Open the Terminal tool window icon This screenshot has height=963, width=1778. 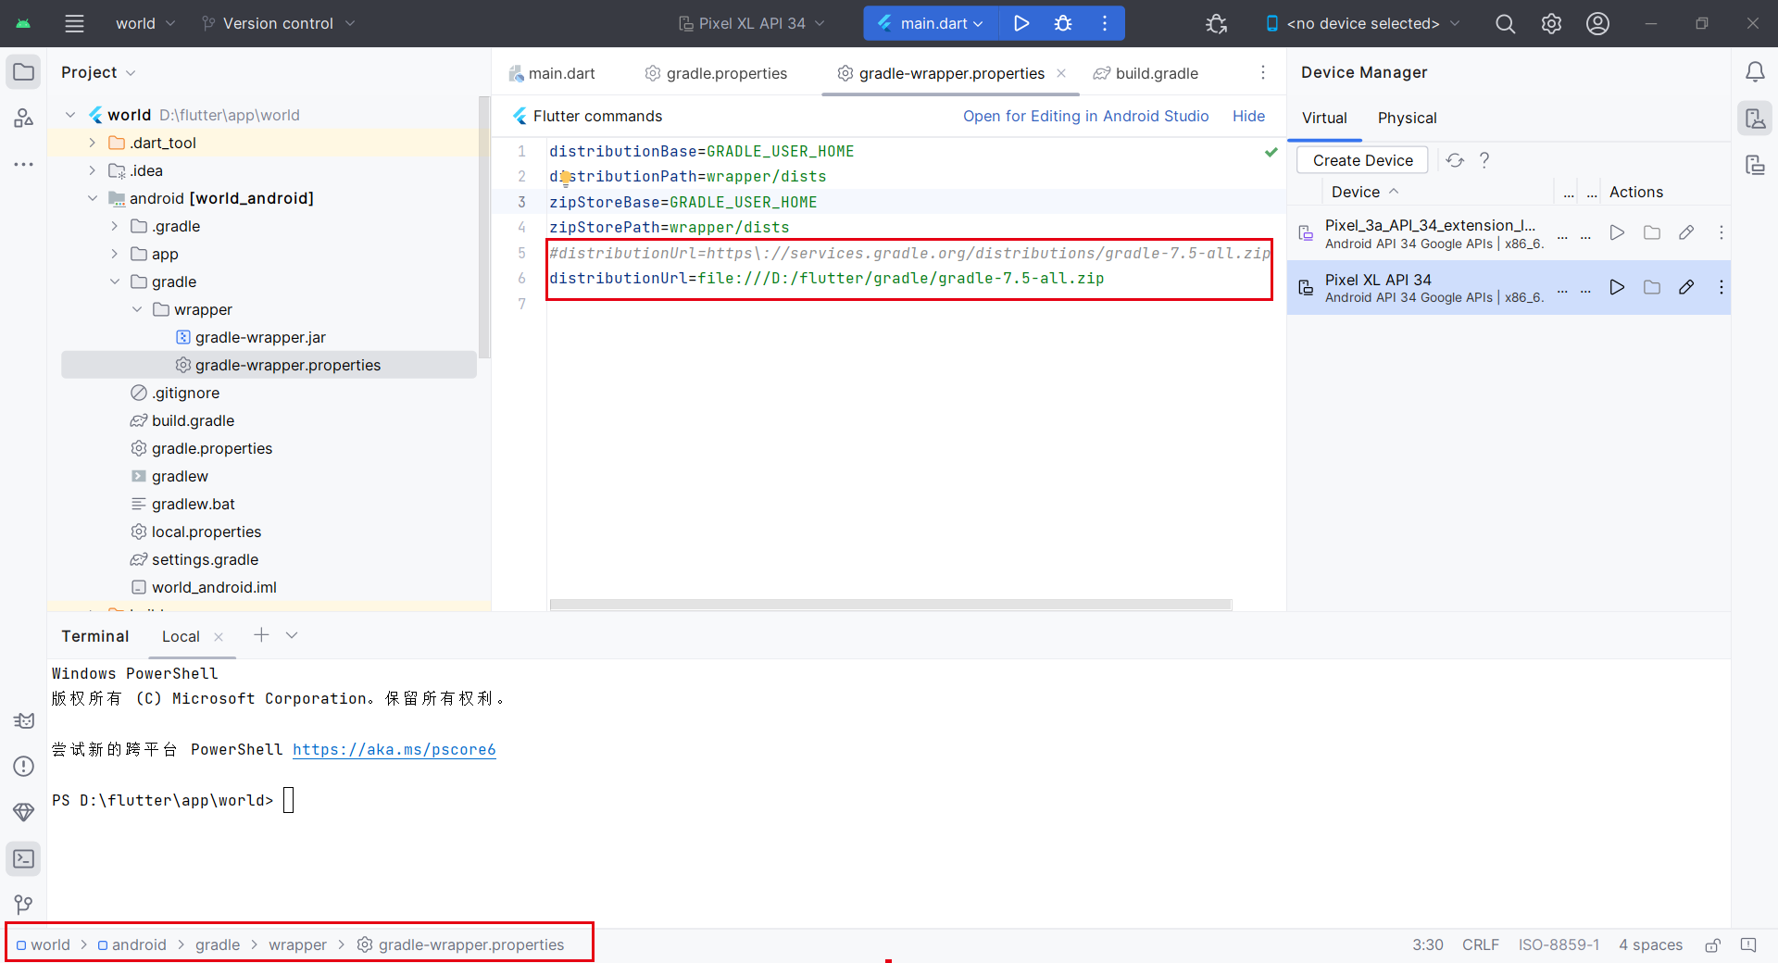[24, 858]
